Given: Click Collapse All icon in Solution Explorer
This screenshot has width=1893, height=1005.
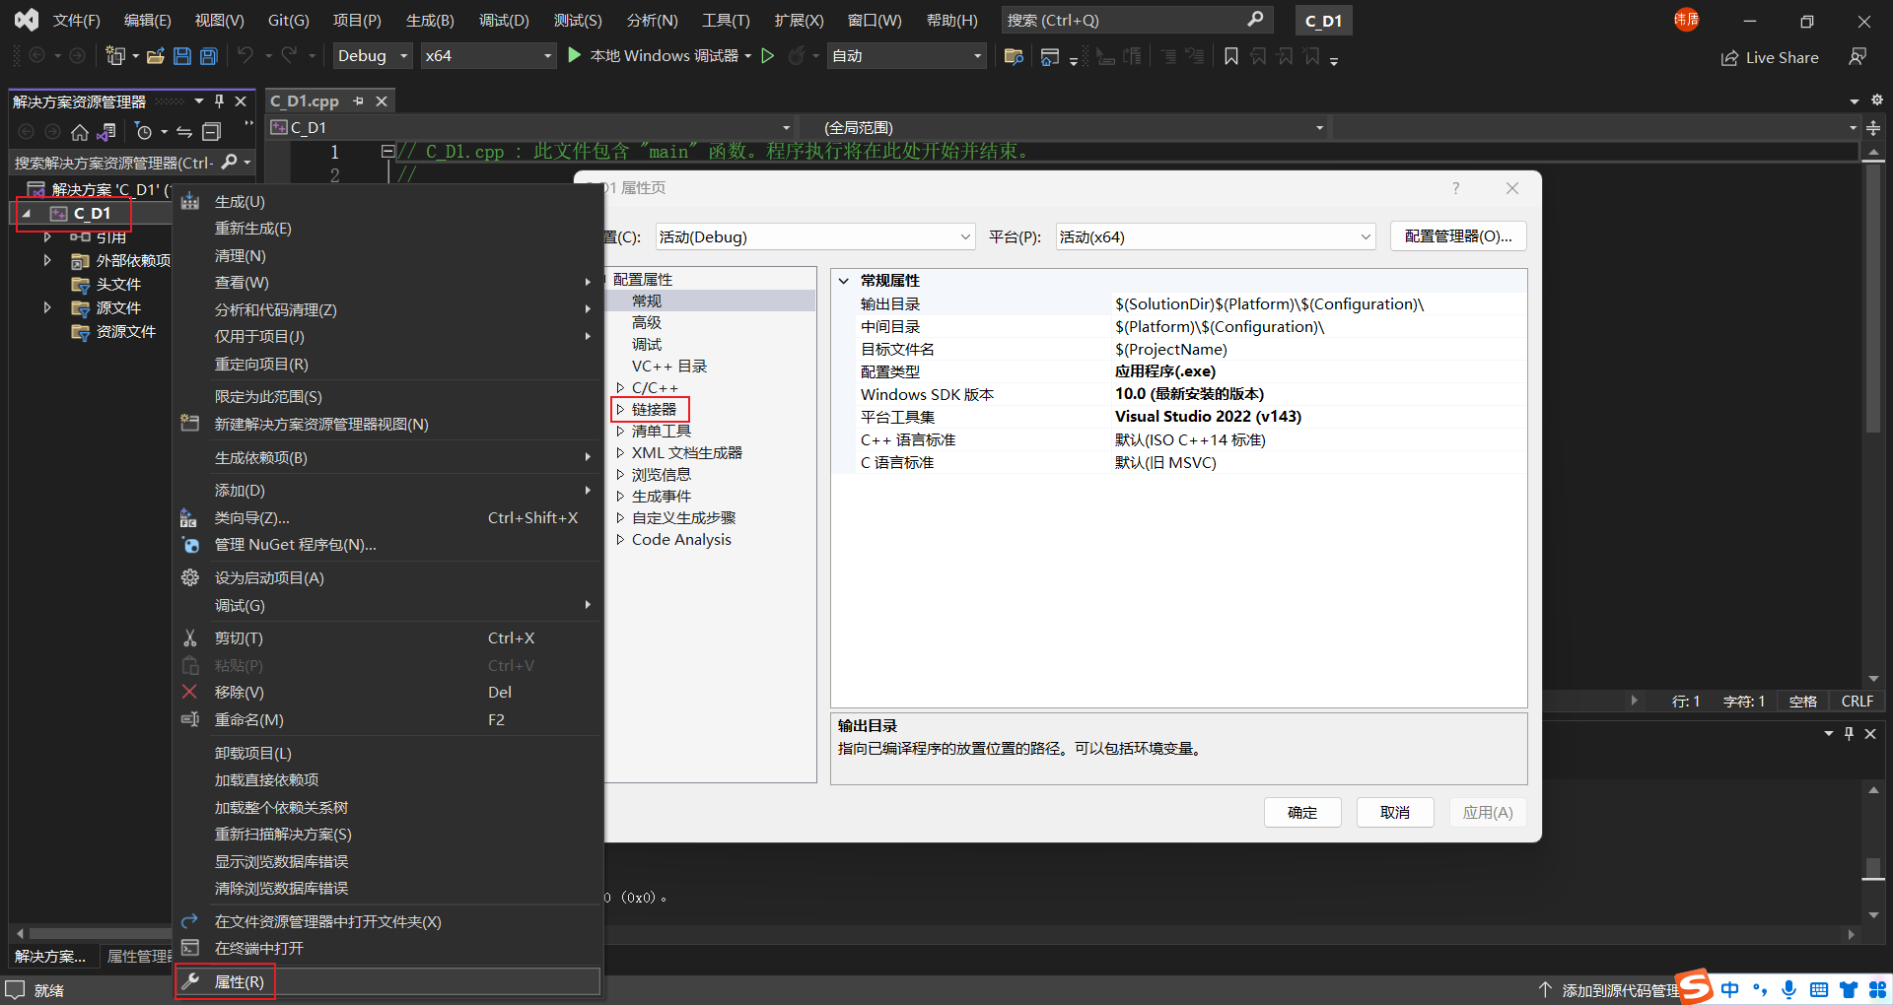Looking at the screenshot, I should click(211, 132).
